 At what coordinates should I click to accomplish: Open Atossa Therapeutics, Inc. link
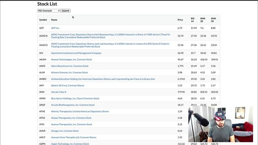pos(71,118)
